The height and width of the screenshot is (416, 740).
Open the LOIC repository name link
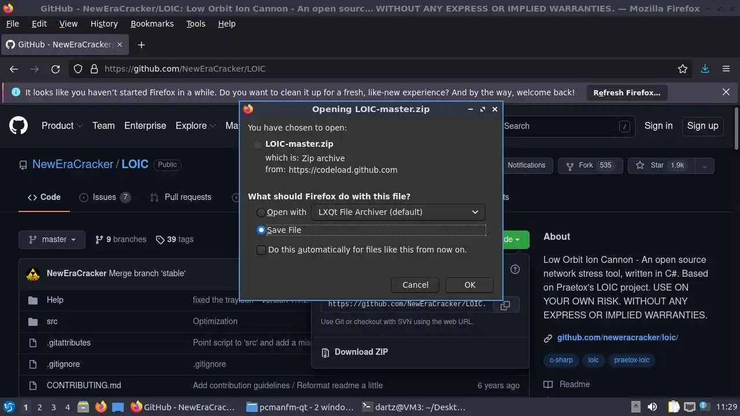(x=135, y=164)
